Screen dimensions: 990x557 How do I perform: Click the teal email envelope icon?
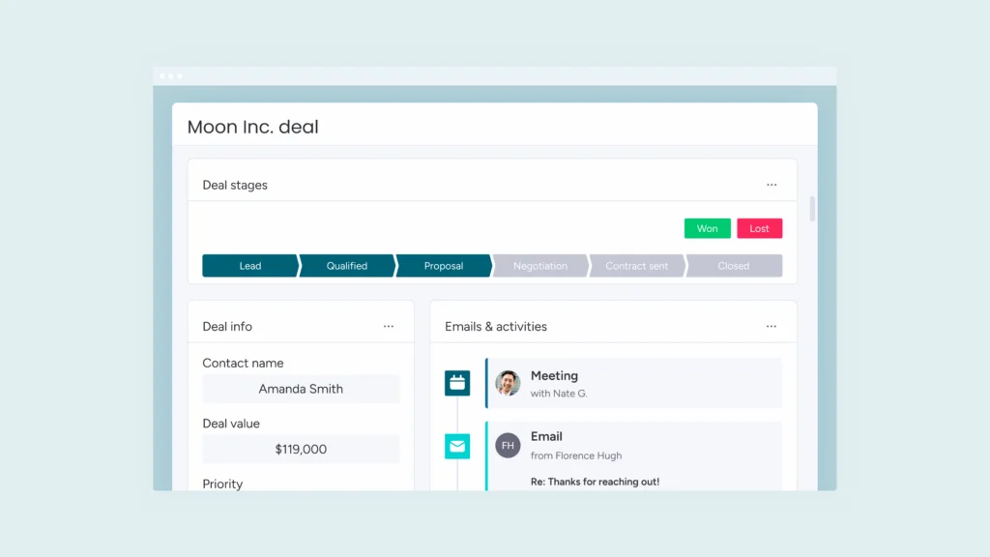coord(457,446)
